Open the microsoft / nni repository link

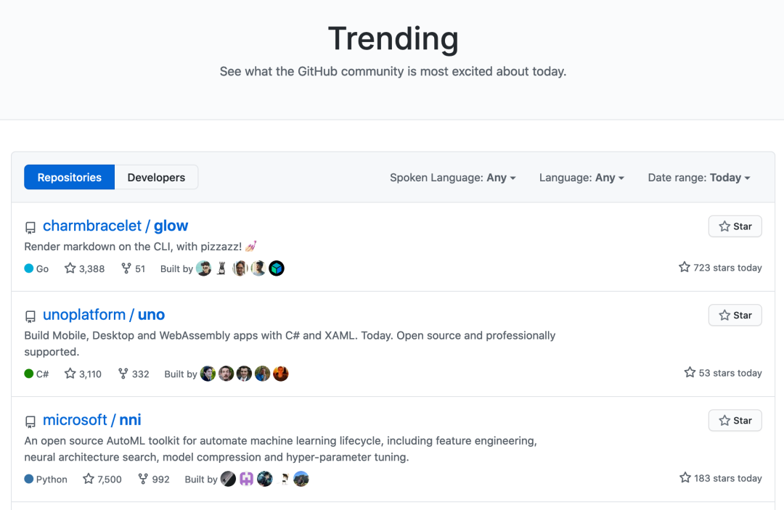[x=92, y=420]
